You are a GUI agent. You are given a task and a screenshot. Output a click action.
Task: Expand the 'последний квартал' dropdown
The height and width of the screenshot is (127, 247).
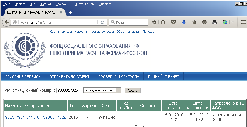[102, 90]
